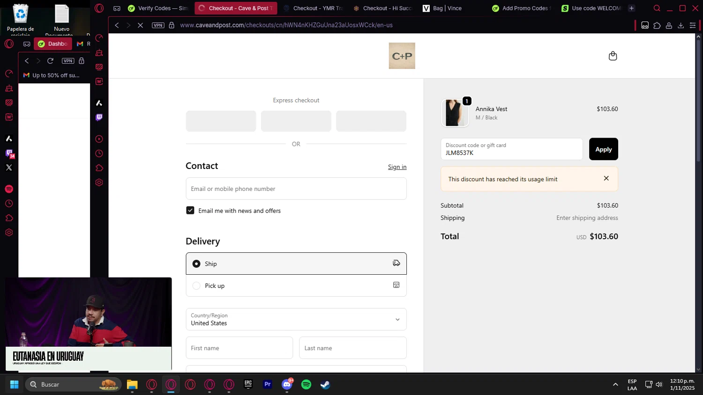The image size is (703, 395).
Task: Focus the Email or mobile phone number field
Action: click(x=296, y=189)
